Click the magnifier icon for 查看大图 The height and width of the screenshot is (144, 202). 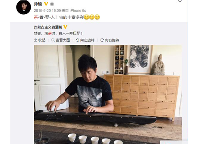click(53, 40)
